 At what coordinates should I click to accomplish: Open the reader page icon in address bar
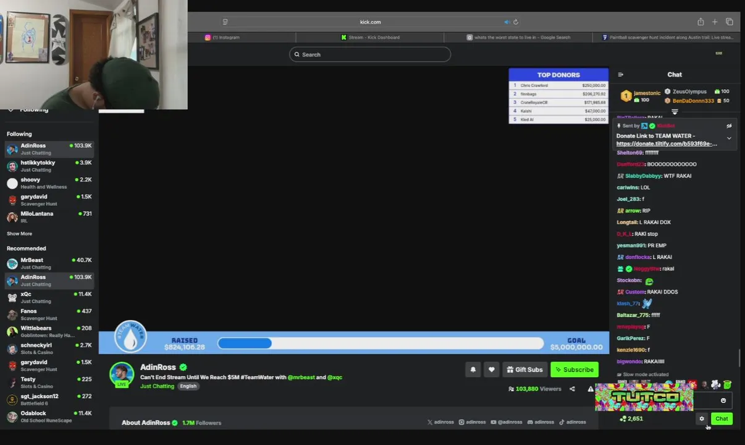click(225, 22)
